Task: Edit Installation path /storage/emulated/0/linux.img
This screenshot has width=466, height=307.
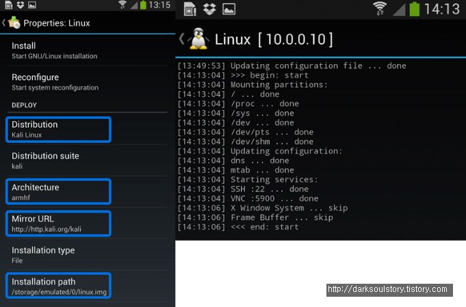Action: tap(88, 286)
